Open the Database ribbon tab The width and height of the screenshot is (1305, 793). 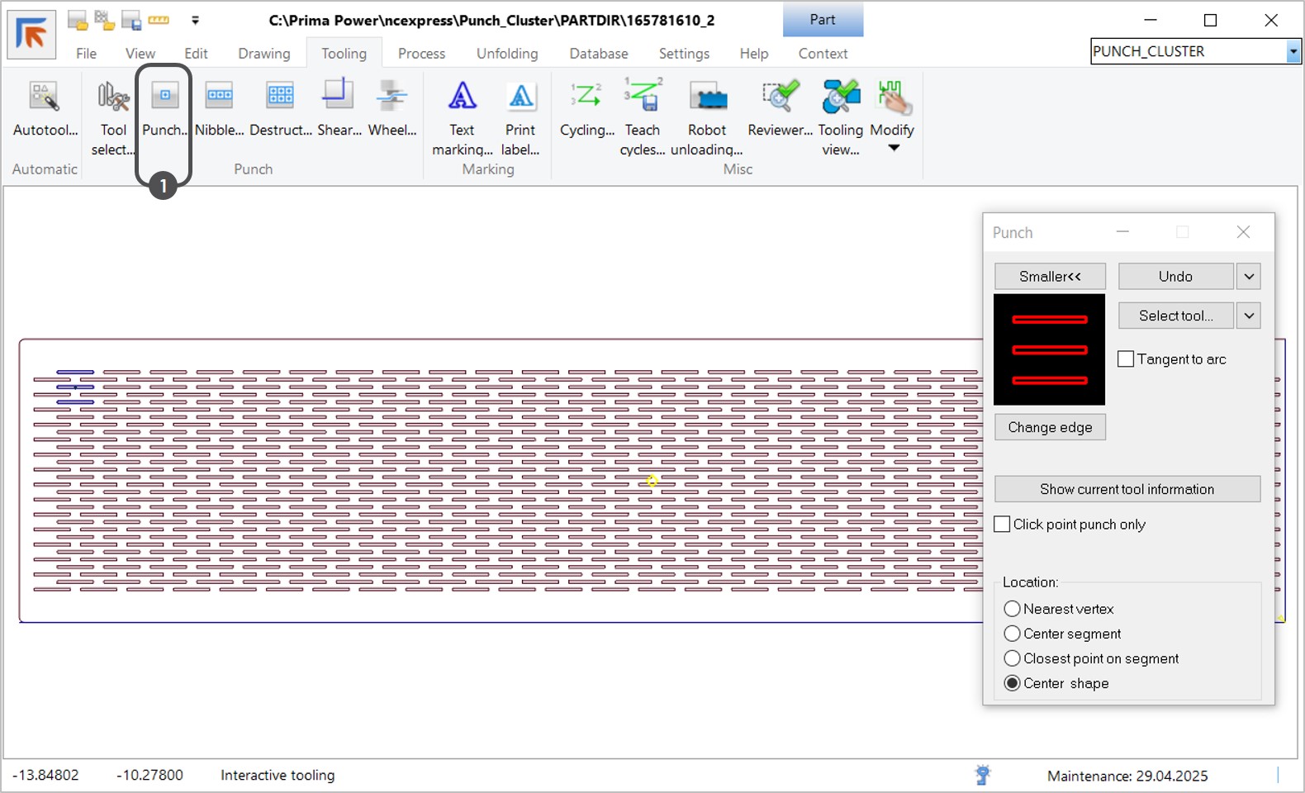click(x=598, y=54)
